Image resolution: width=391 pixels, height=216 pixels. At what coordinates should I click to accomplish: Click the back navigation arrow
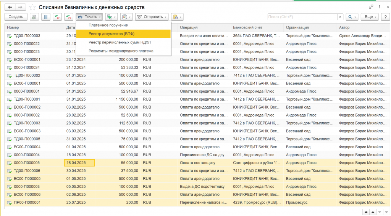(10, 7)
